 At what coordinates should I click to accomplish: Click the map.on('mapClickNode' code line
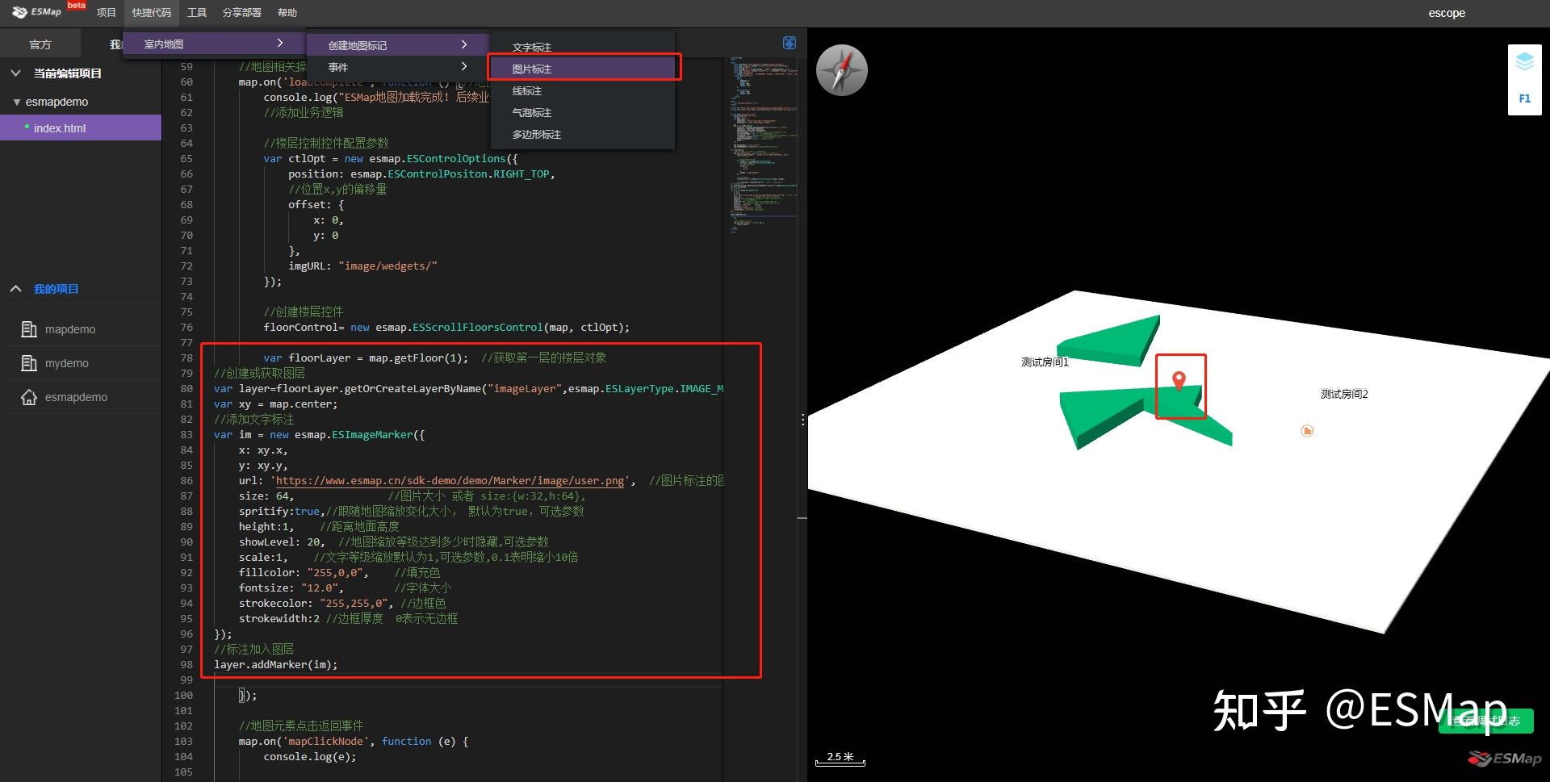point(354,741)
